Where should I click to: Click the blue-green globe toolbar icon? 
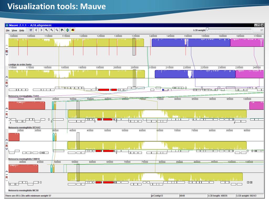tap(68, 30)
